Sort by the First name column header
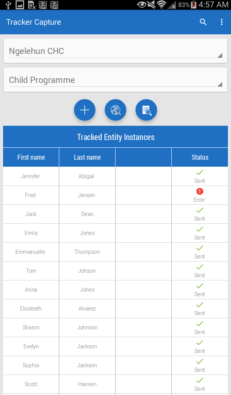 pos(31,157)
